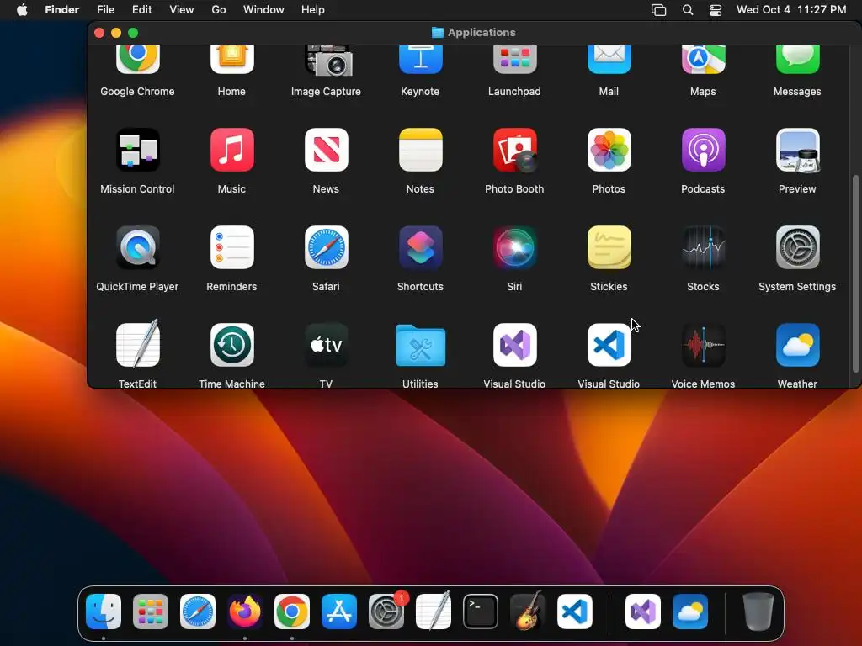Open the Utilities folder
Image resolution: width=862 pixels, height=646 pixels.
tap(421, 345)
